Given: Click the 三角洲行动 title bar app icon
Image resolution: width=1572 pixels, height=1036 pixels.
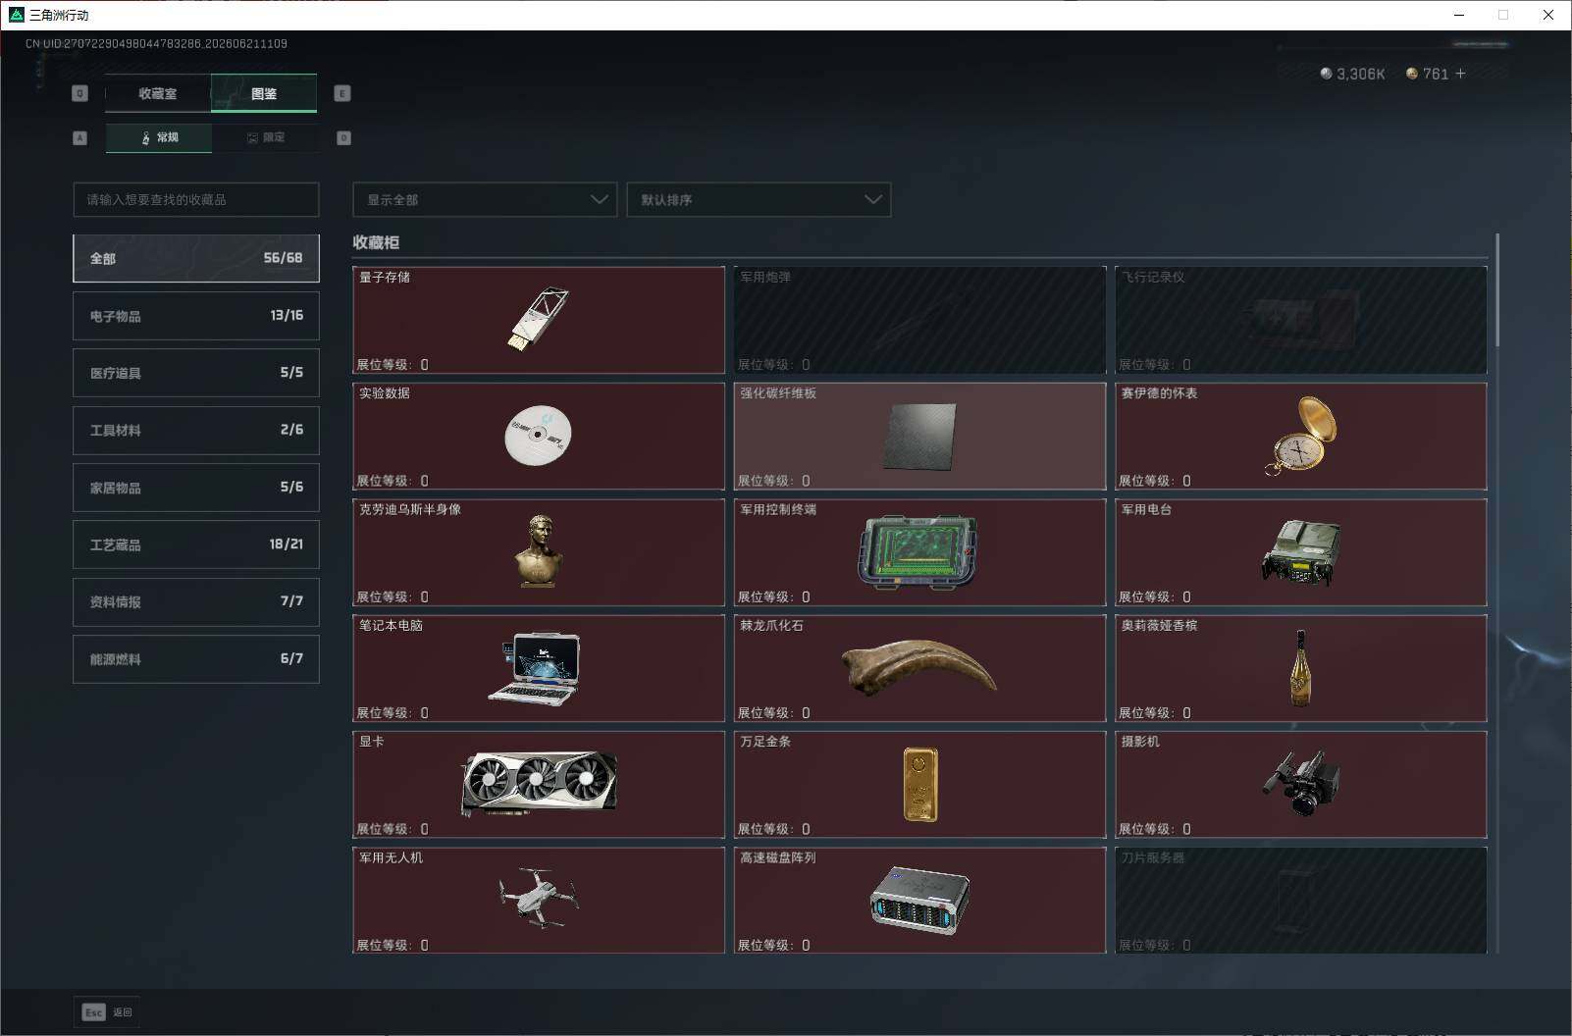Looking at the screenshot, I should pyautogui.click(x=16, y=15).
